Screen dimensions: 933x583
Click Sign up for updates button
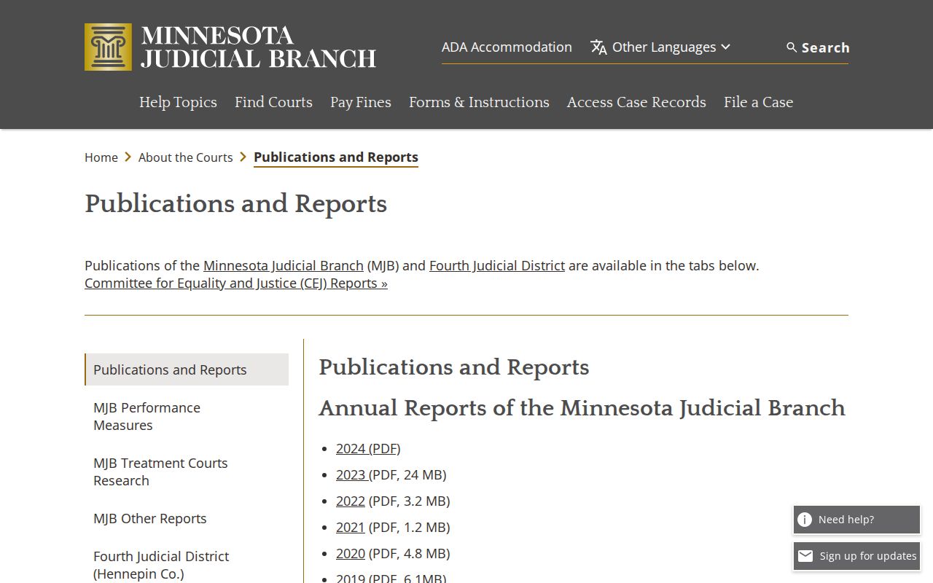[856, 556]
